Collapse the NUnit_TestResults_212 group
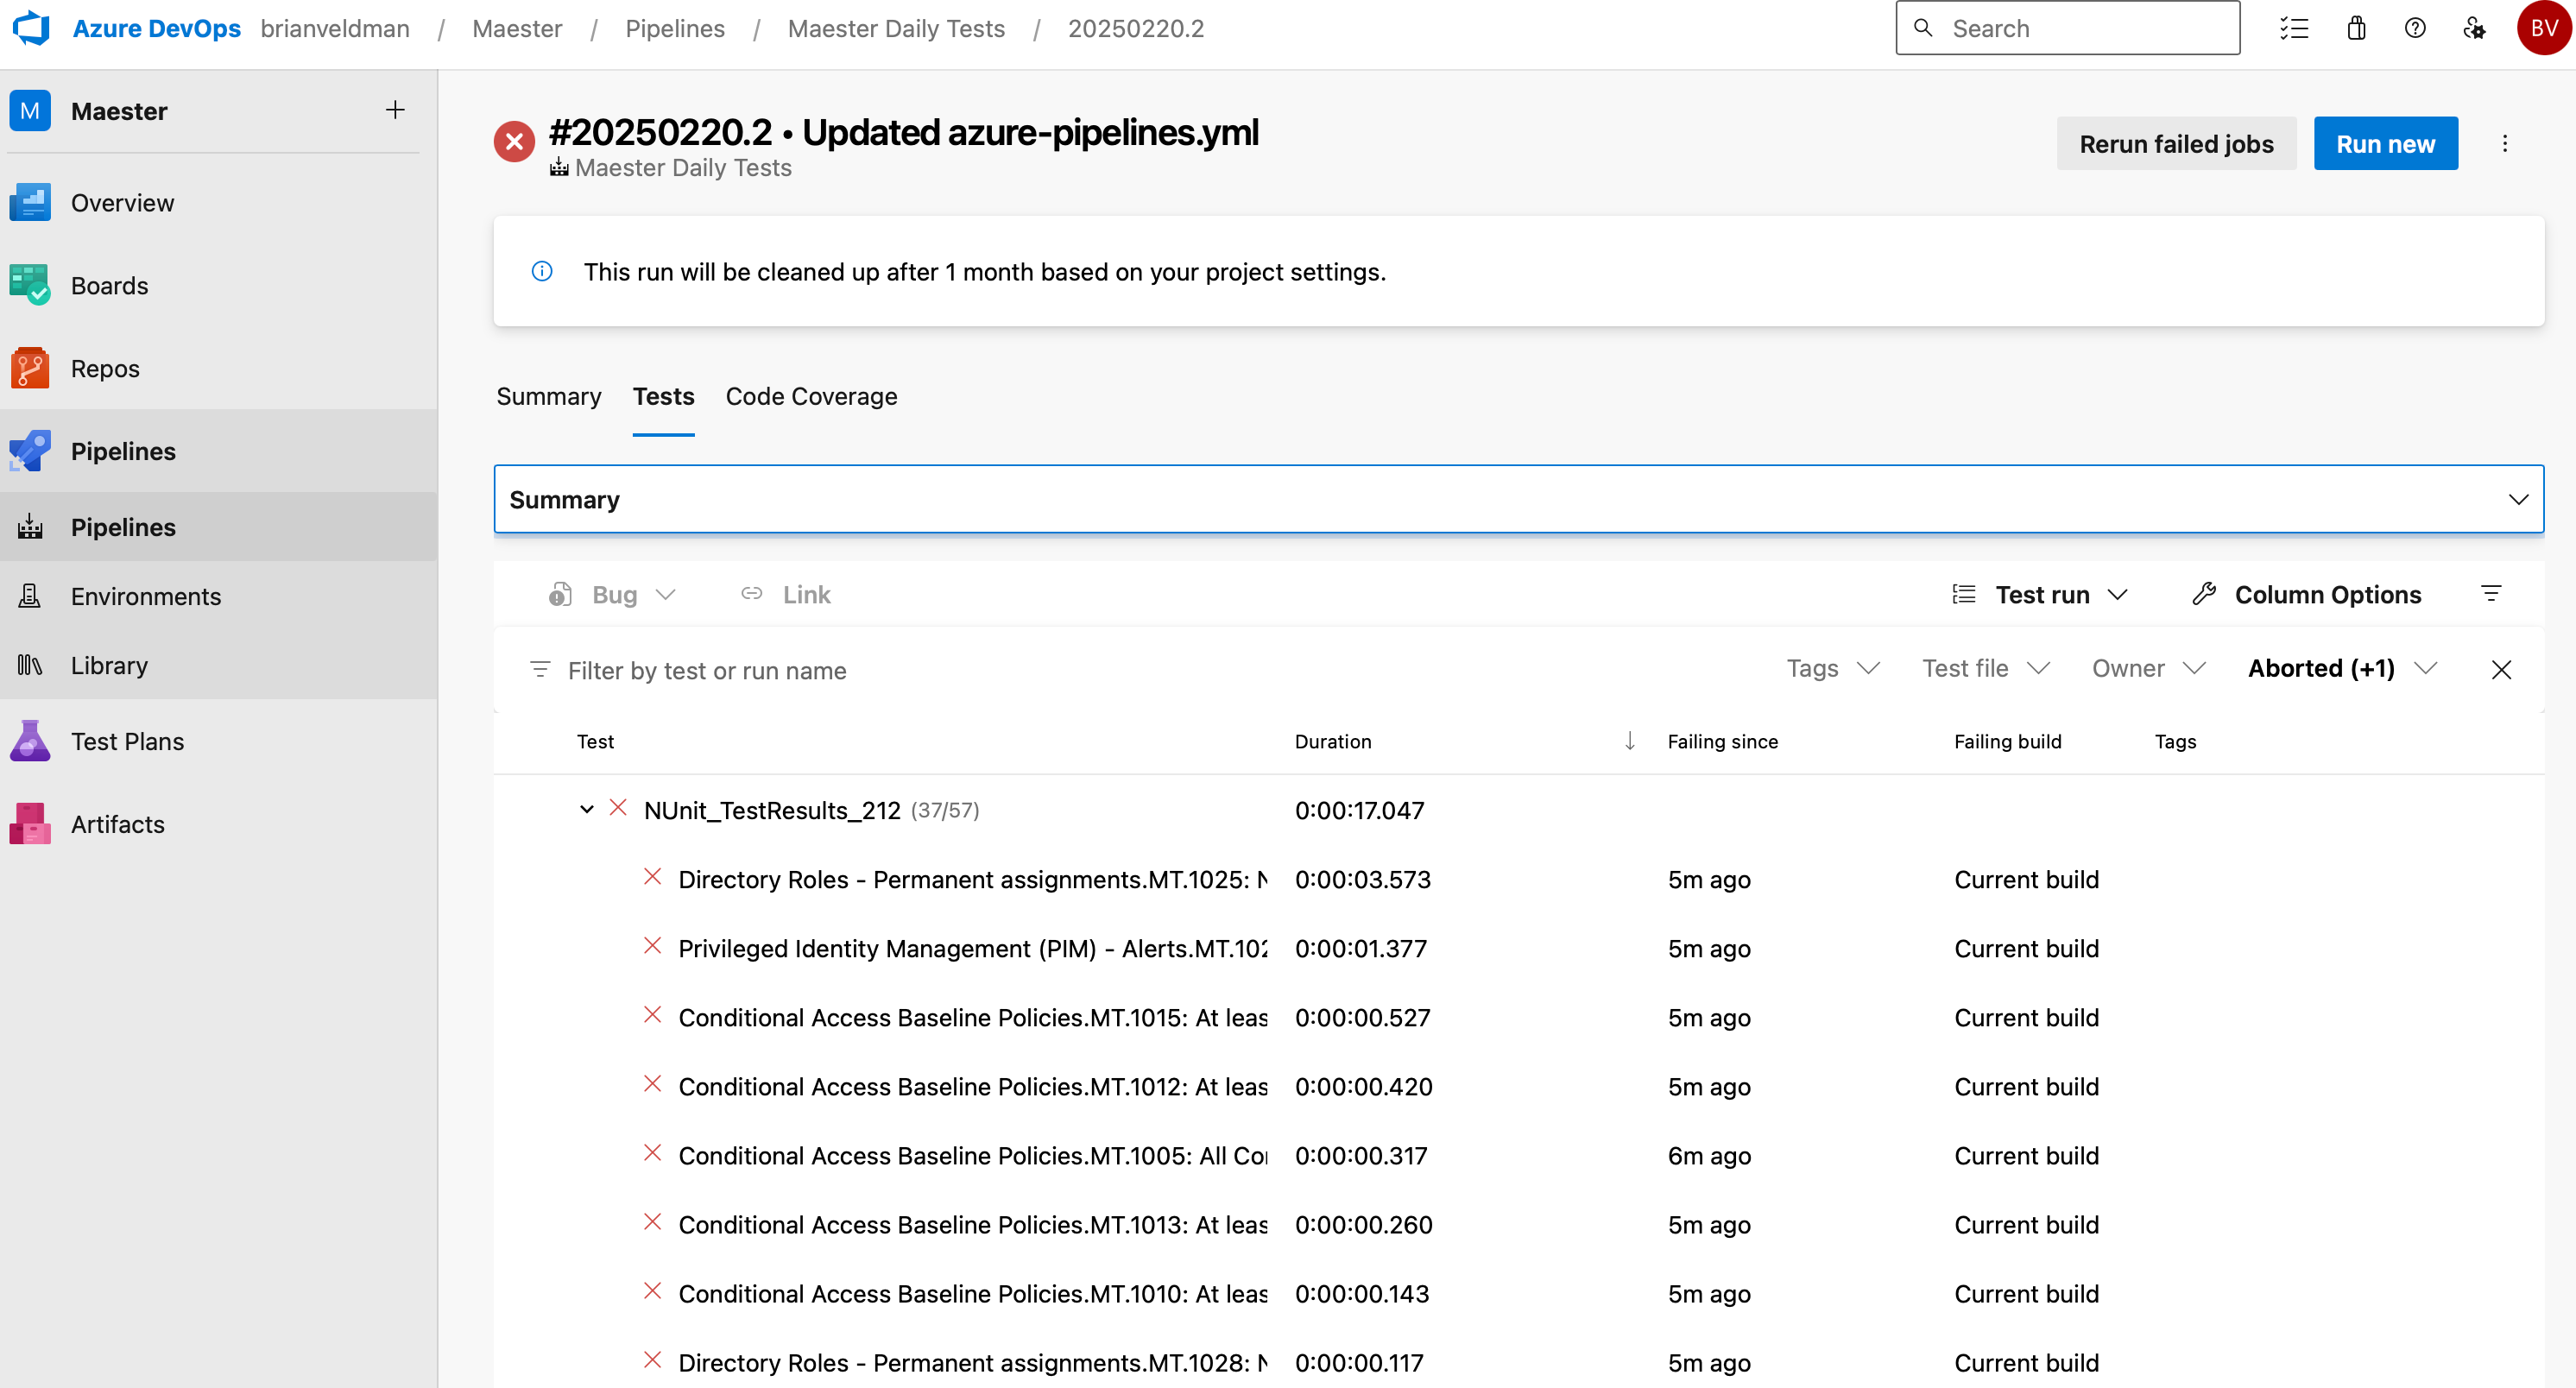This screenshot has width=2576, height=1388. [x=587, y=810]
